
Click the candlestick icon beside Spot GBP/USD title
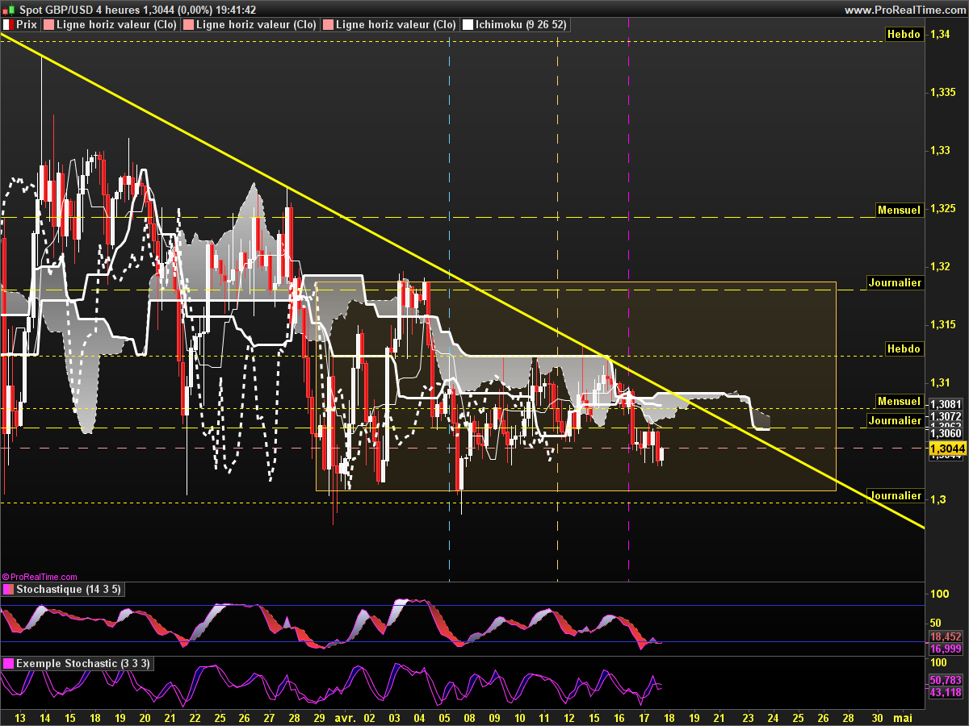[x=8, y=10]
